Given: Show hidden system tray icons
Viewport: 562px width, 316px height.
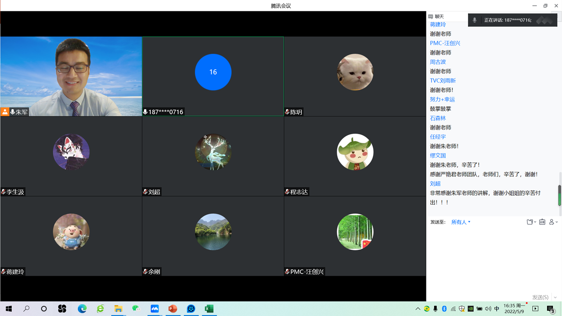Looking at the screenshot, I should coord(418,309).
